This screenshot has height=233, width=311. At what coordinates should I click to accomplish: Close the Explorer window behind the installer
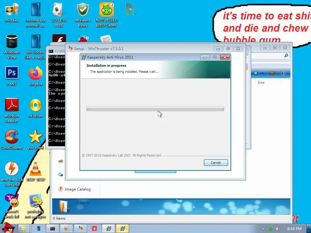pyautogui.click(x=285, y=48)
